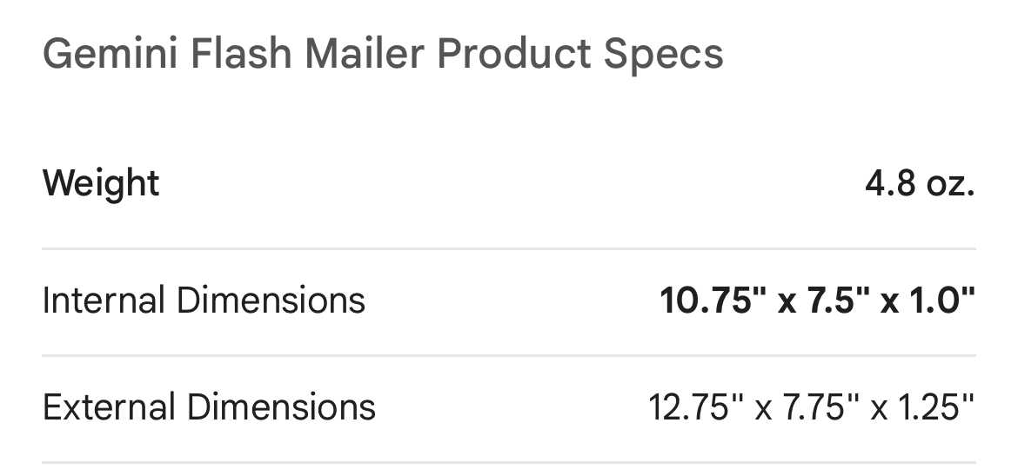Screen dimensions: 1018x469
Task: Click the divider line below Internal Dimensions
Action: [x=509, y=355]
